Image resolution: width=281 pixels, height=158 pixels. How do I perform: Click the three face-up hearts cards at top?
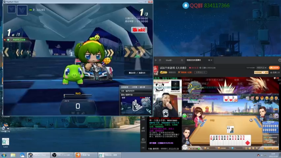click(x=230, y=99)
